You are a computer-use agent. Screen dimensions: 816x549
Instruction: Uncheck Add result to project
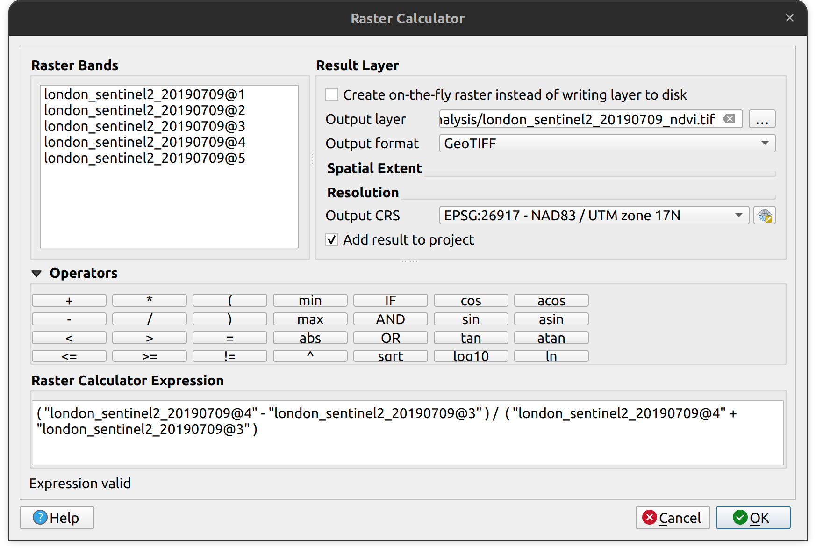[x=332, y=240]
